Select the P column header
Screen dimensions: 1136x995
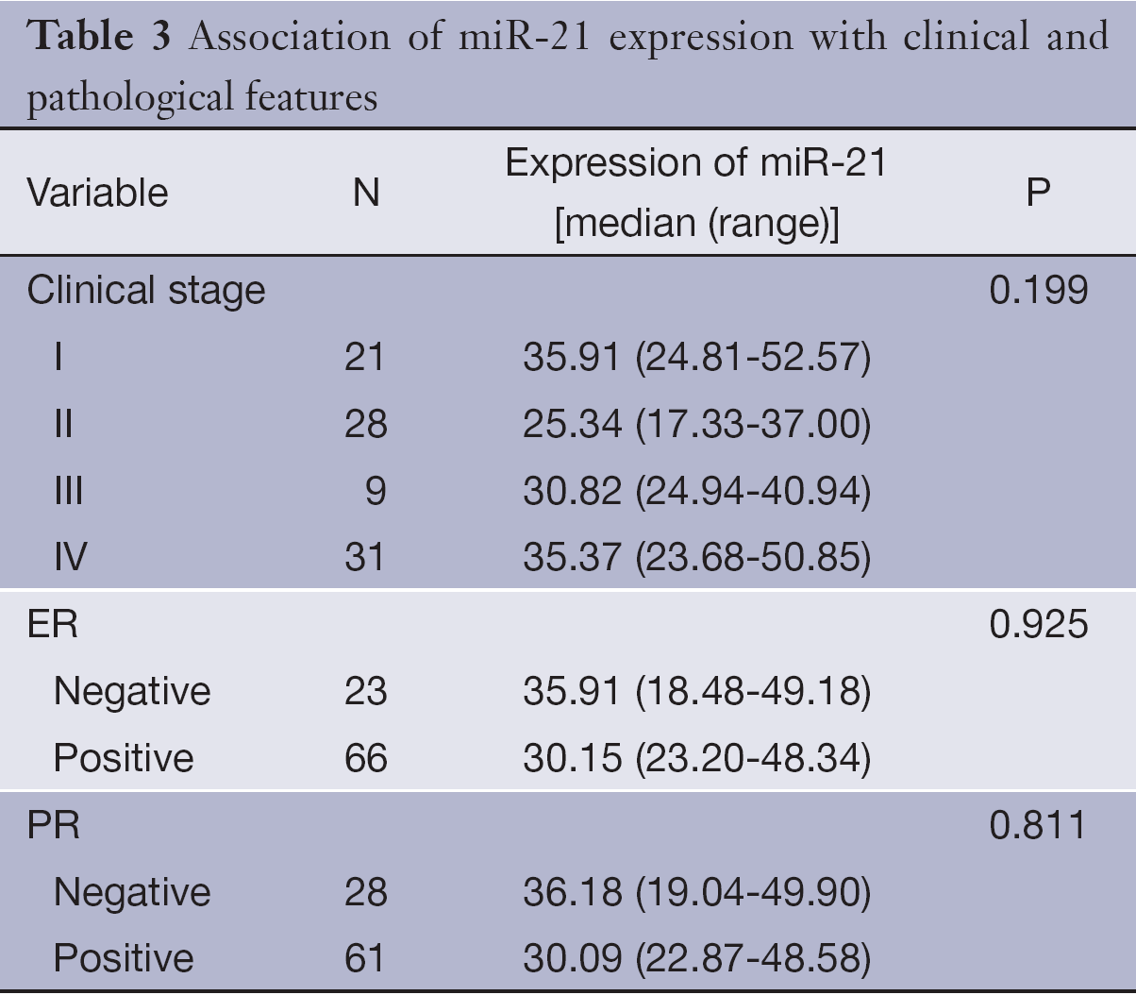pyautogui.click(x=1038, y=194)
